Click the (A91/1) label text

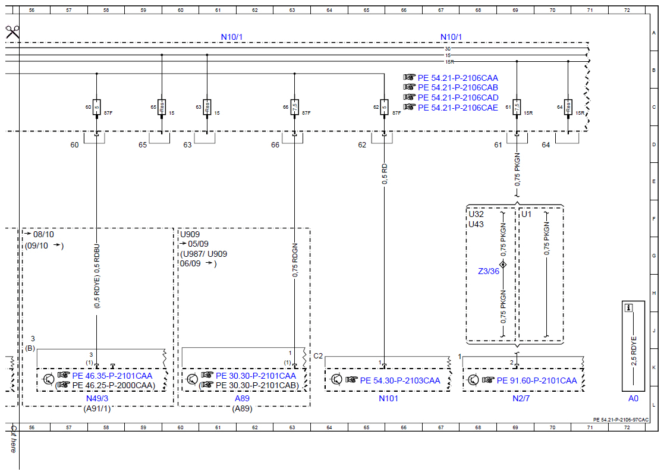coord(97,408)
